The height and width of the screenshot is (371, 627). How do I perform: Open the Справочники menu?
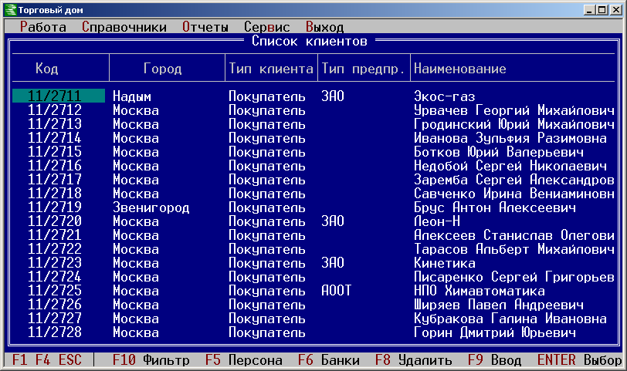[x=124, y=27]
